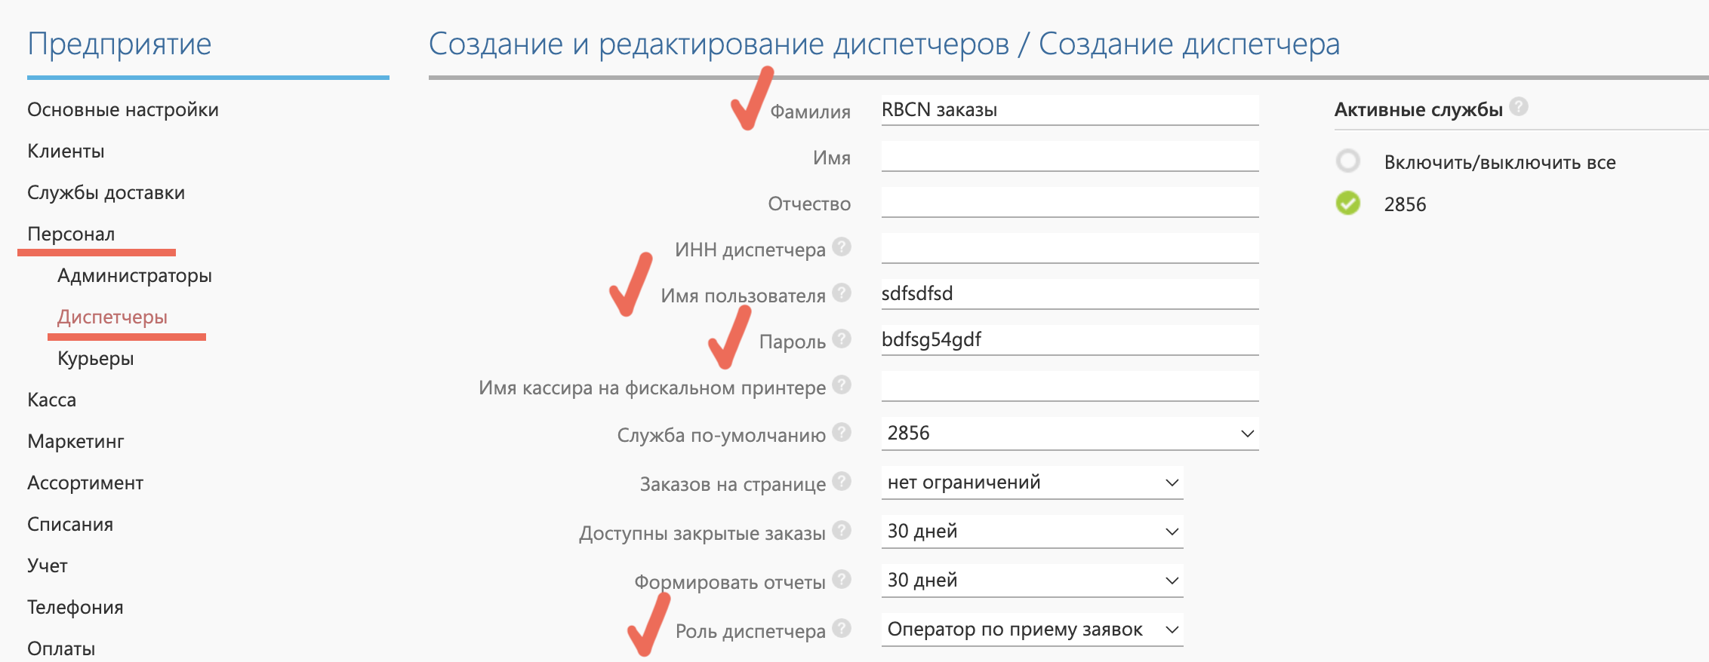This screenshot has width=1709, height=662.
Task: Disable the active service 2856
Action: coord(1348,204)
